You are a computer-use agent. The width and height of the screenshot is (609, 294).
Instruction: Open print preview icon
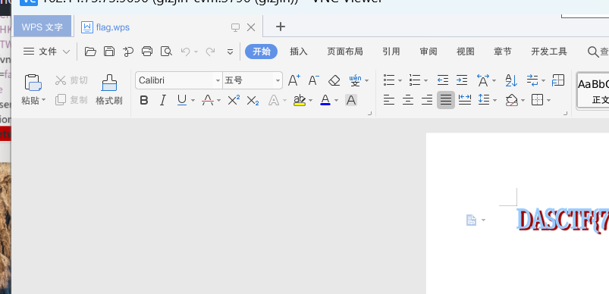click(x=166, y=52)
